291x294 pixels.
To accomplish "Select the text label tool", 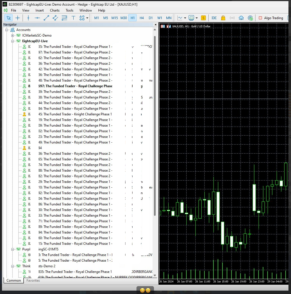I will pos(73,18).
